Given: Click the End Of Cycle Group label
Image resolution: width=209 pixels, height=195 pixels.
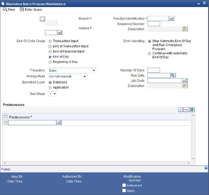Looking at the screenshot, I should 31,41.
